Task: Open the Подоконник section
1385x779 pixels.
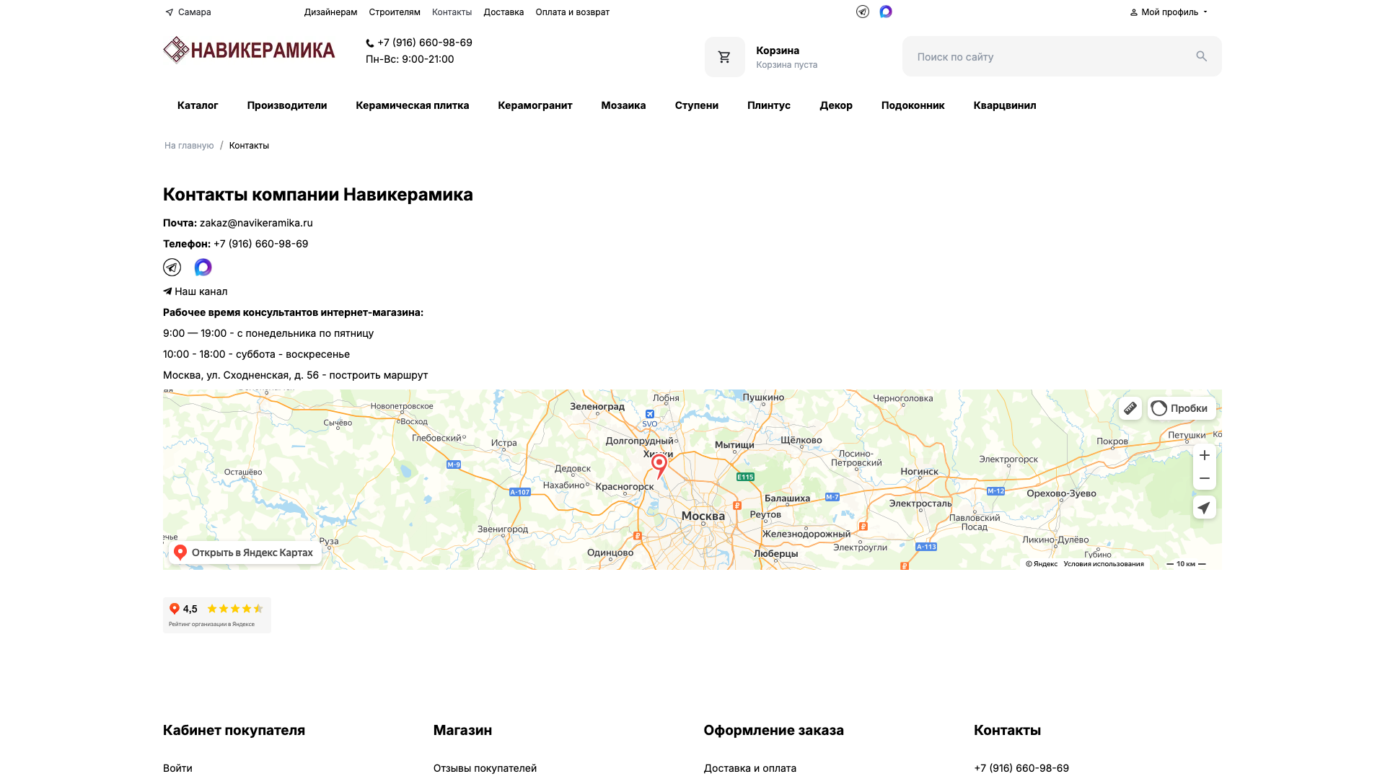Action: (913, 105)
